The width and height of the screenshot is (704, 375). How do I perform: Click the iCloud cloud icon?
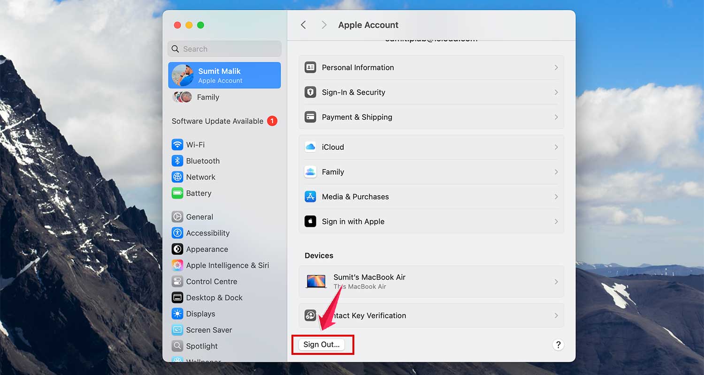[x=310, y=147]
